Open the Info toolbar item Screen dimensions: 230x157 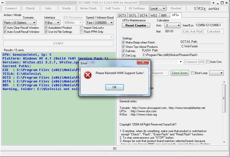click(x=48, y=8)
